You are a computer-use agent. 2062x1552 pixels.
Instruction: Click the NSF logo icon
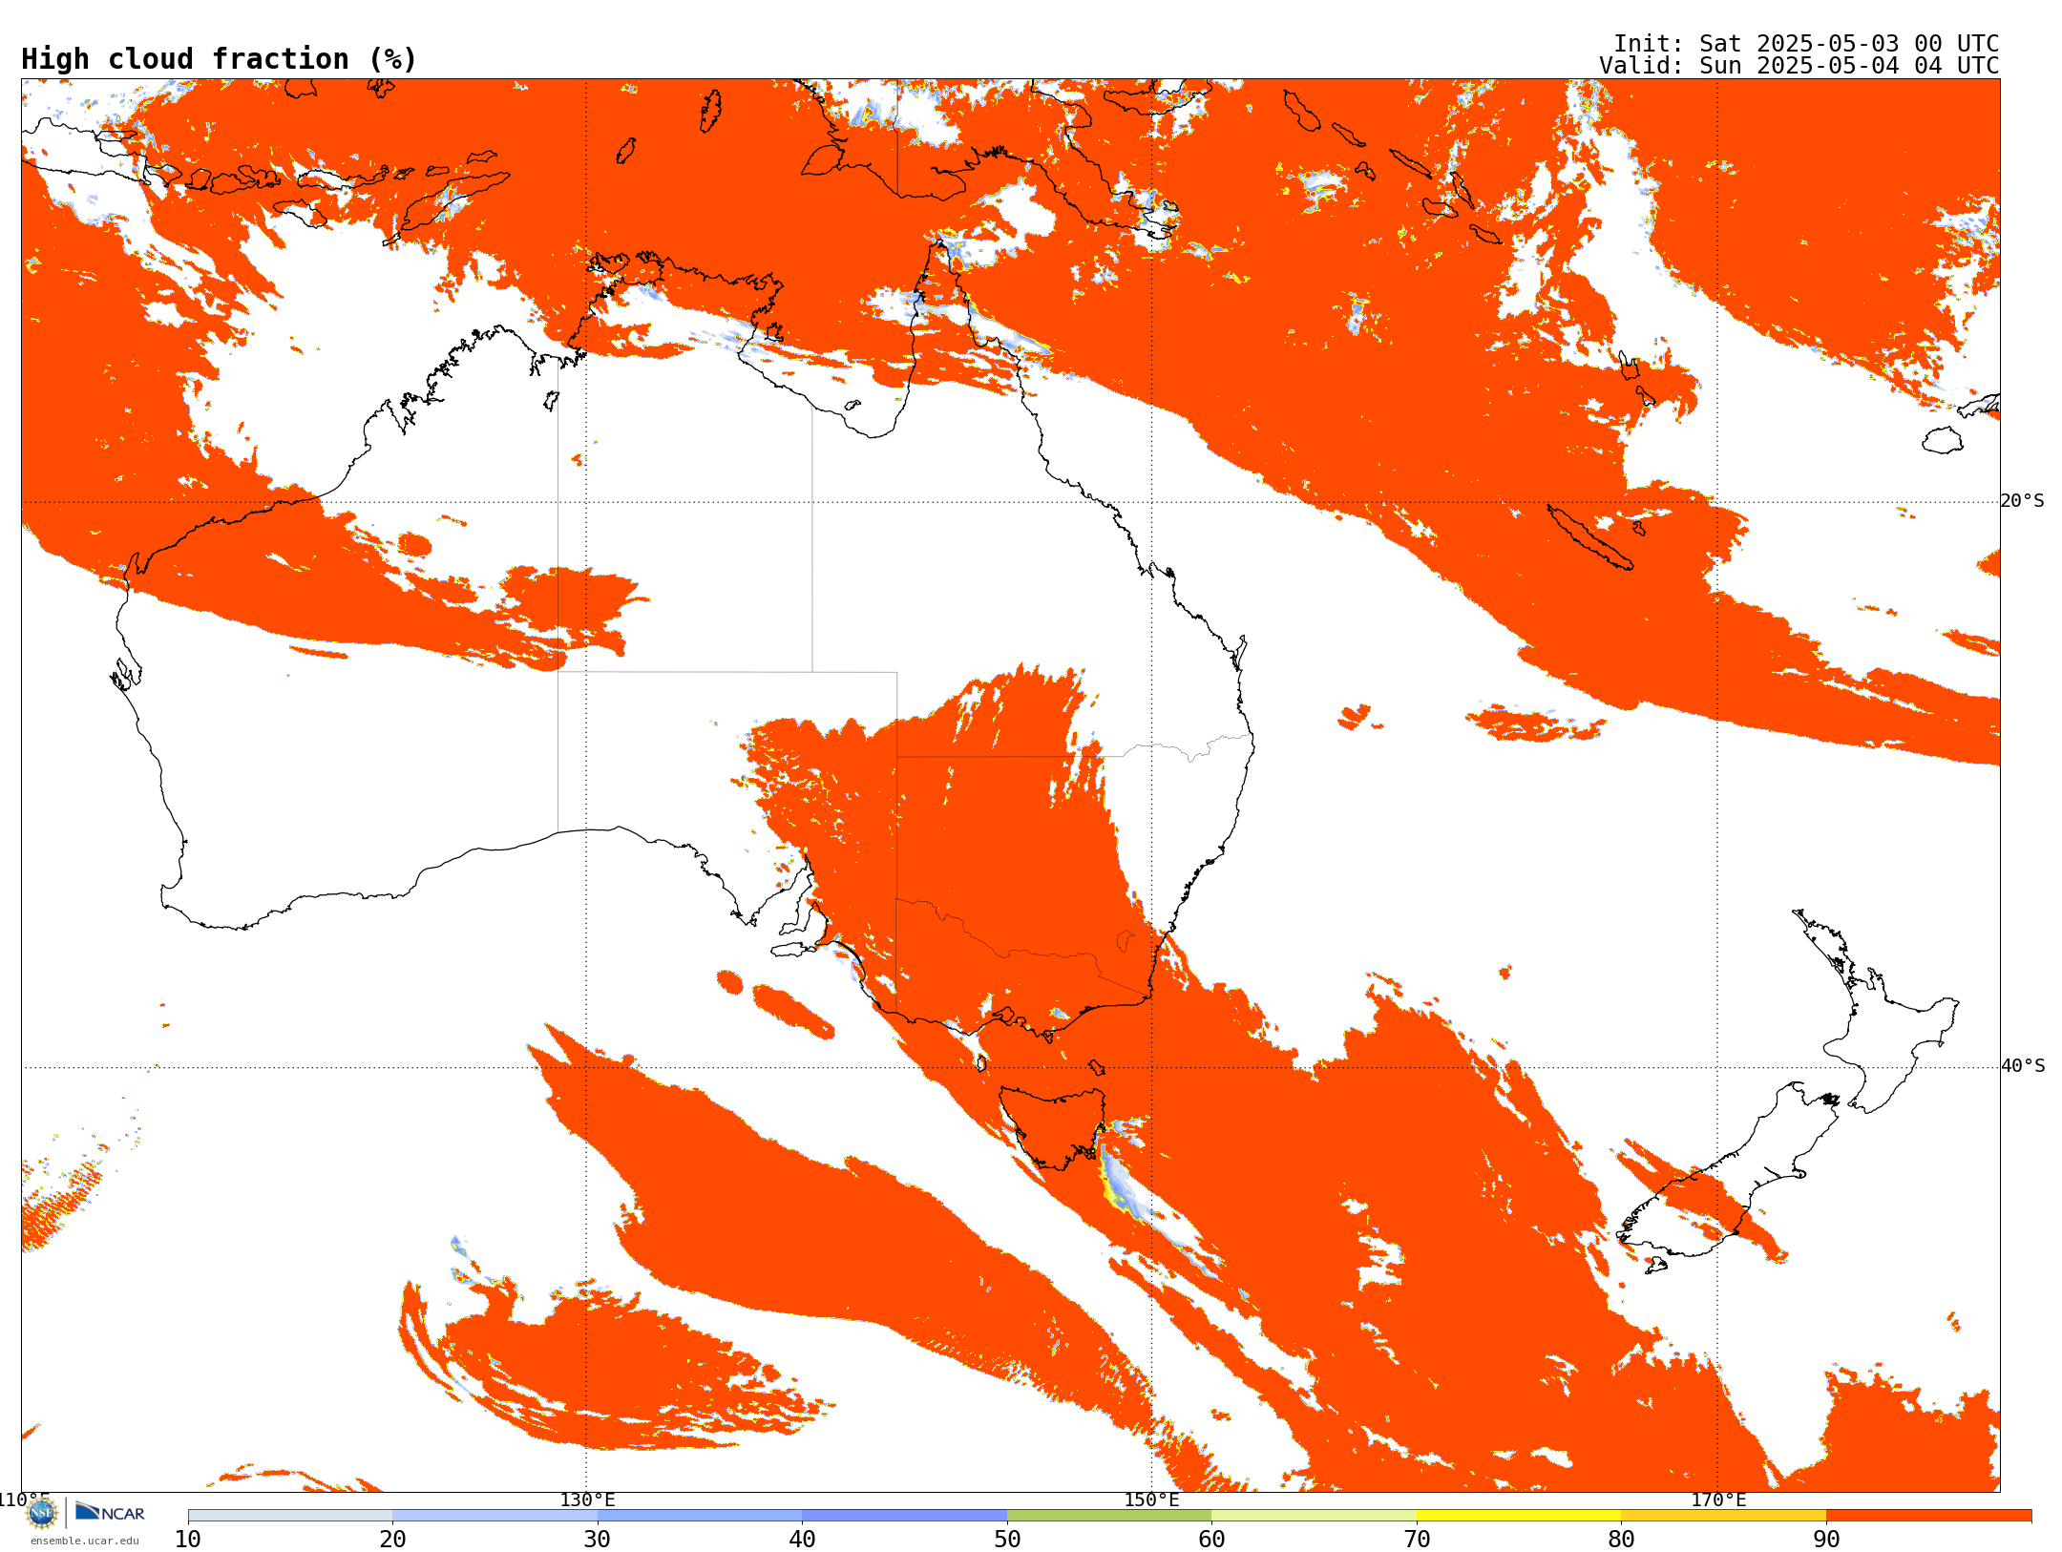tap(42, 1513)
